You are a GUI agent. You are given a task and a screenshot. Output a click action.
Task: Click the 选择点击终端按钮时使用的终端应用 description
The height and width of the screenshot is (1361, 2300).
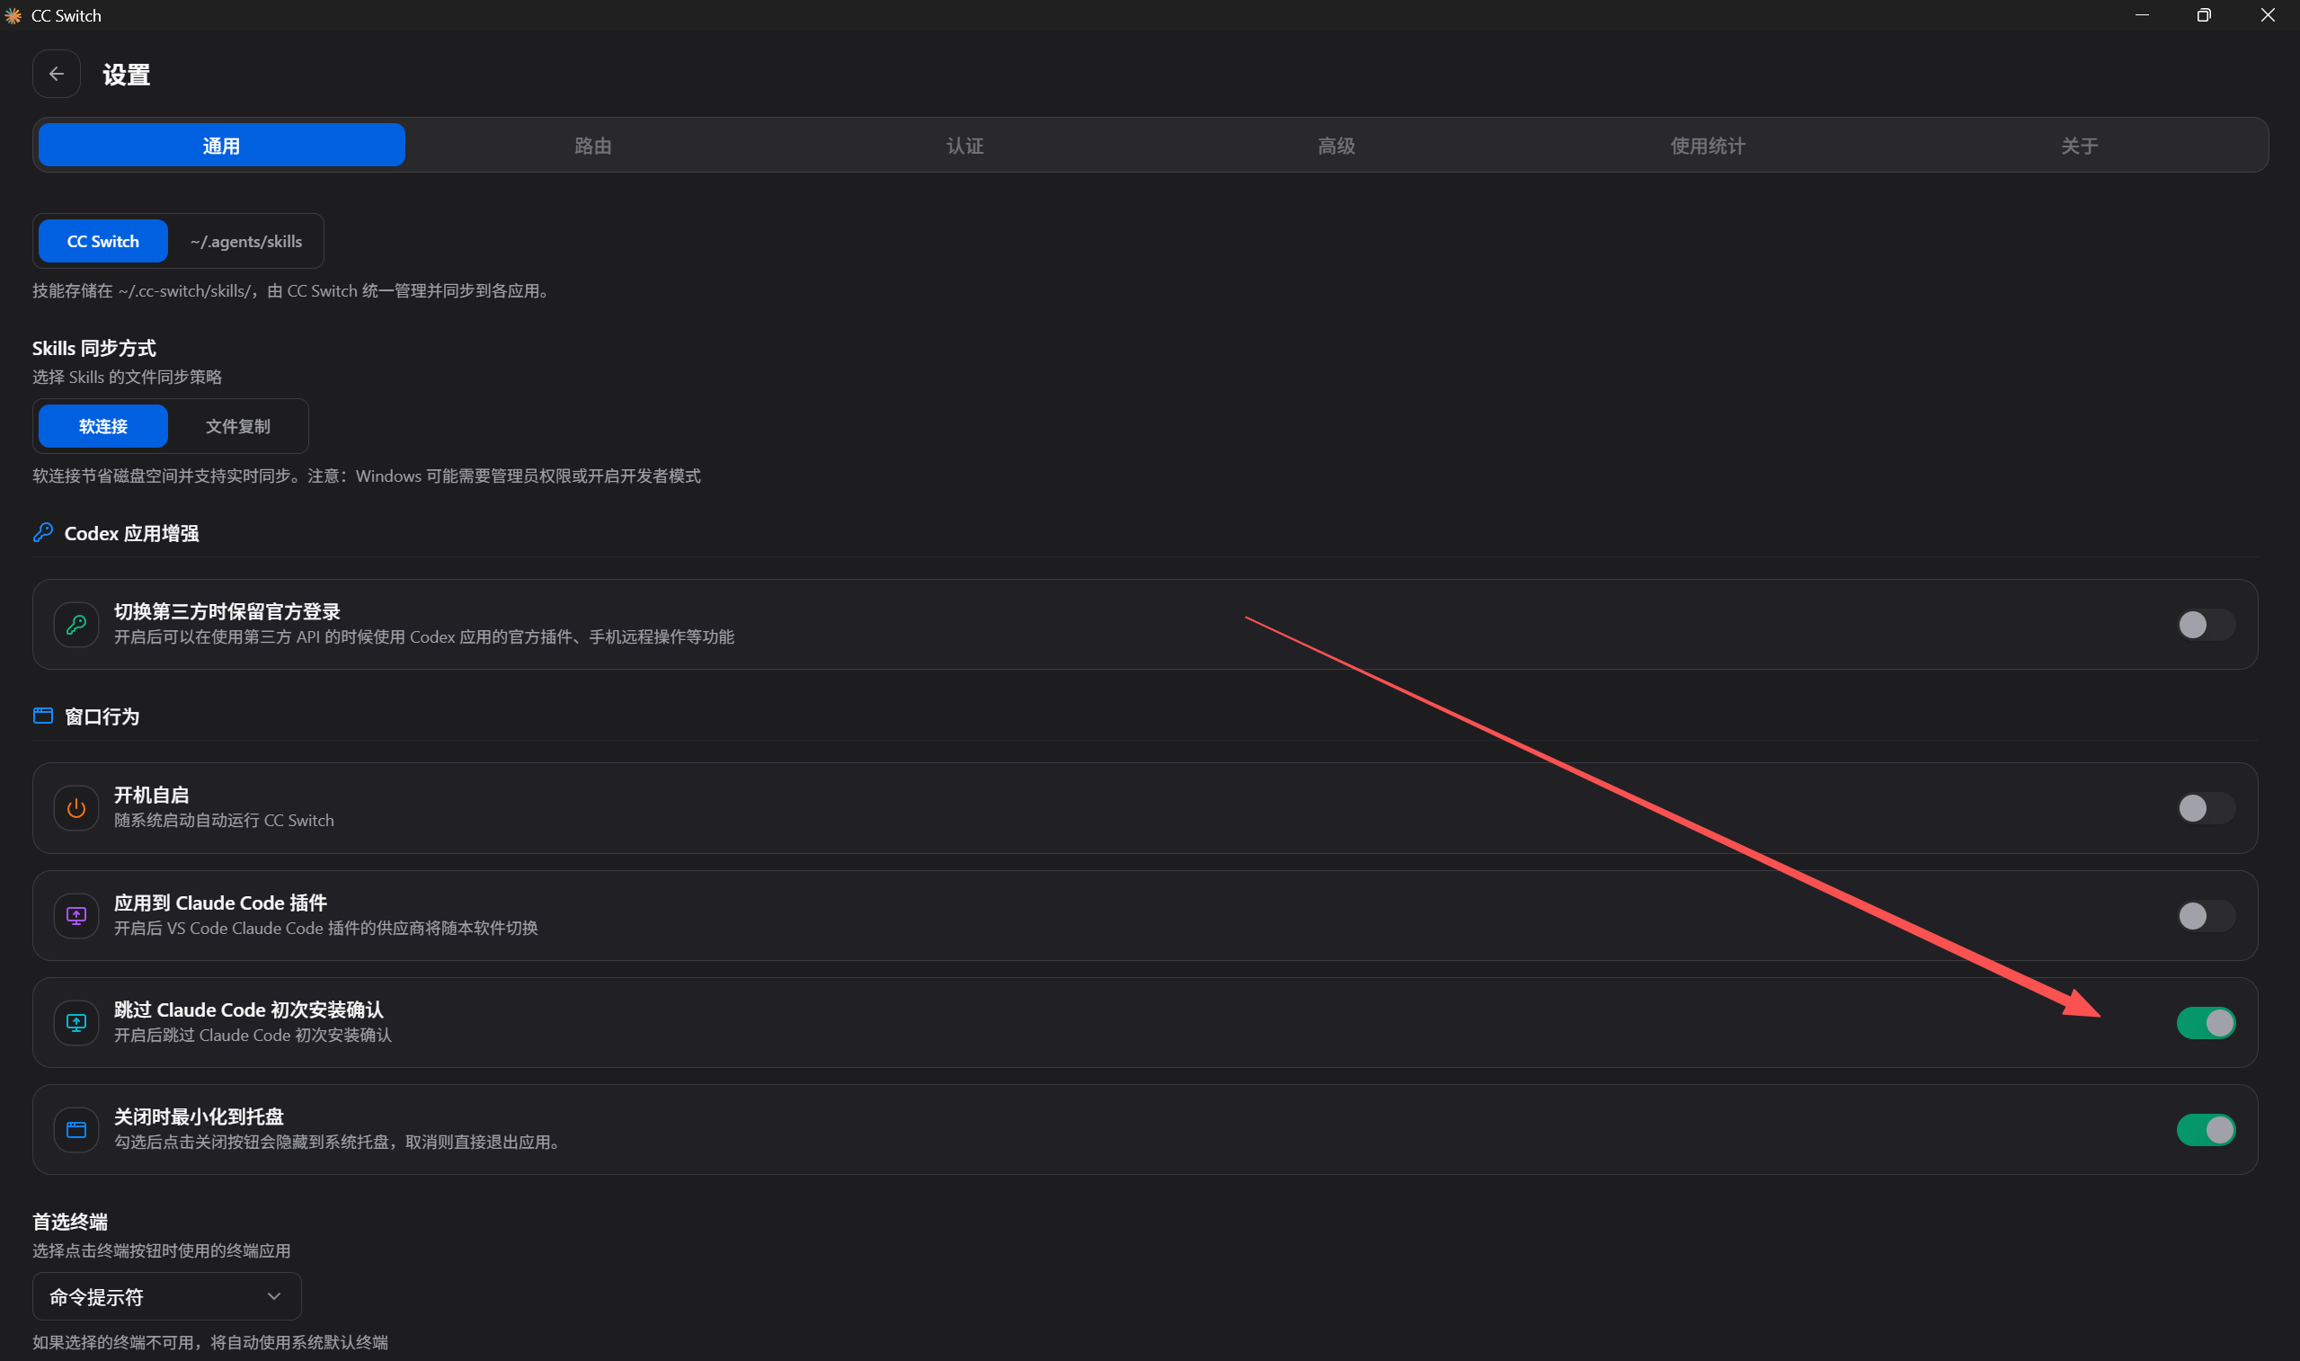[x=162, y=1250]
